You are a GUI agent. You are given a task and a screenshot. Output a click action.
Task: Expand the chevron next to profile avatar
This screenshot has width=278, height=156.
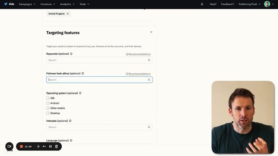pyautogui.click(x=273, y=4)
